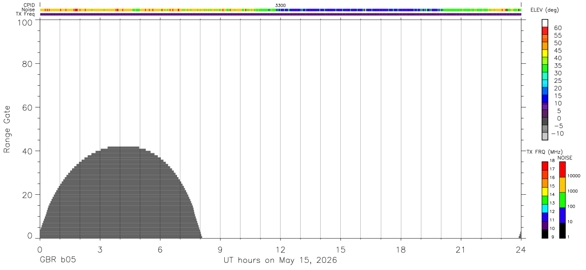Pick the red swatch on ELEV colorbar
This screenshot has height=270, width=586.
point(545,30)
